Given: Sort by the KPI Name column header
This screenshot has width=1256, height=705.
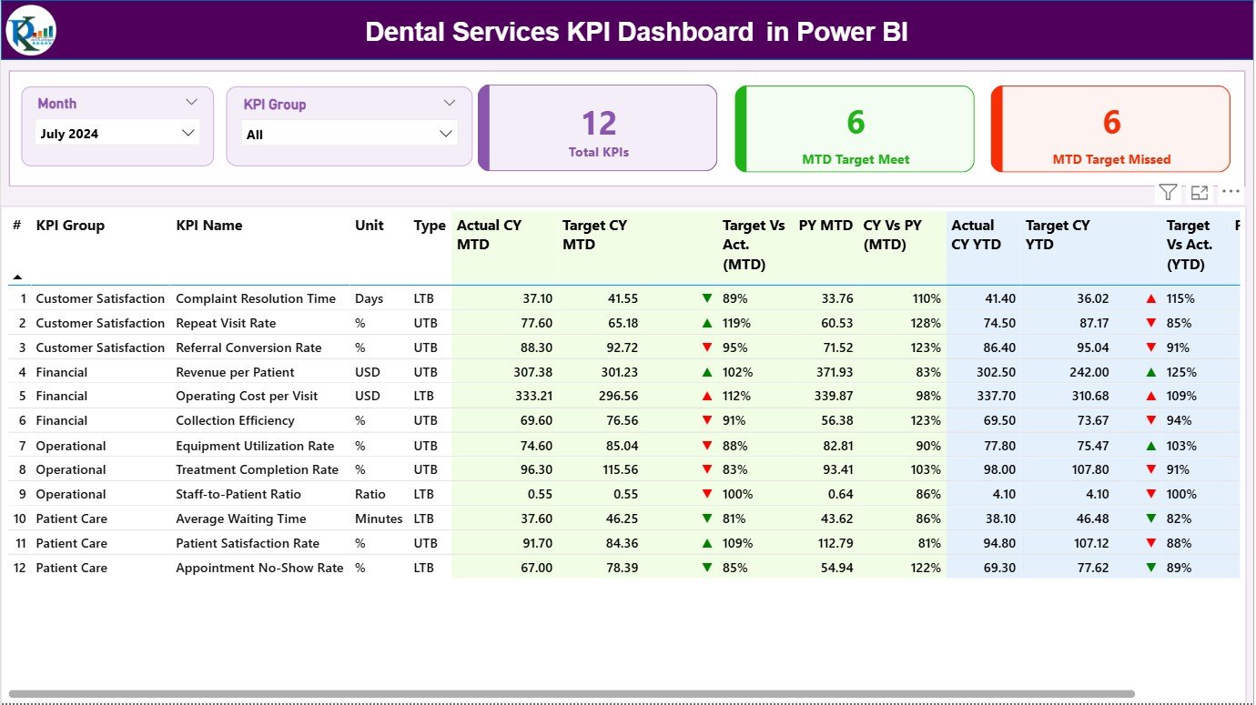Looking at the screenshot, I should click(208, 226).
